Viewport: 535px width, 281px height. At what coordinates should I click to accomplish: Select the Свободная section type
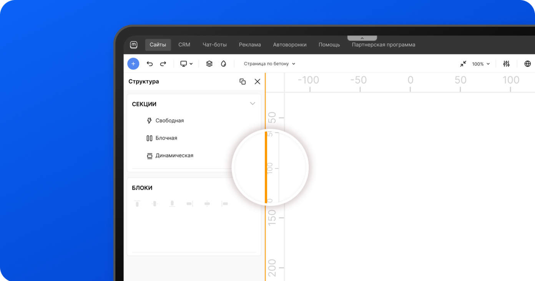165,121
